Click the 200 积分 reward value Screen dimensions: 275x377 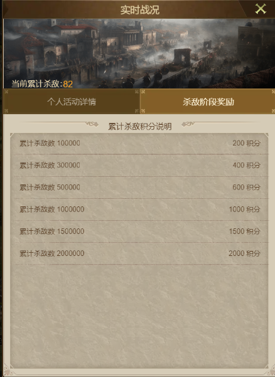pos(246,143)
